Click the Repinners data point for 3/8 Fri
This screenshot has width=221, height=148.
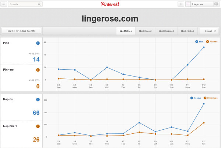tap(139, 132)
